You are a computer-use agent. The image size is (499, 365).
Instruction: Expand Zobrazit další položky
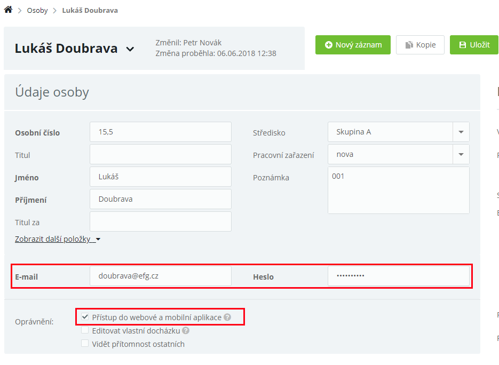pyautogui.click(x=58, y=239)
